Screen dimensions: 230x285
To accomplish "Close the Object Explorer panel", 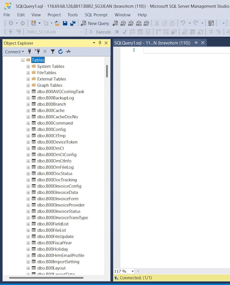I will click(x=106, y=43).
